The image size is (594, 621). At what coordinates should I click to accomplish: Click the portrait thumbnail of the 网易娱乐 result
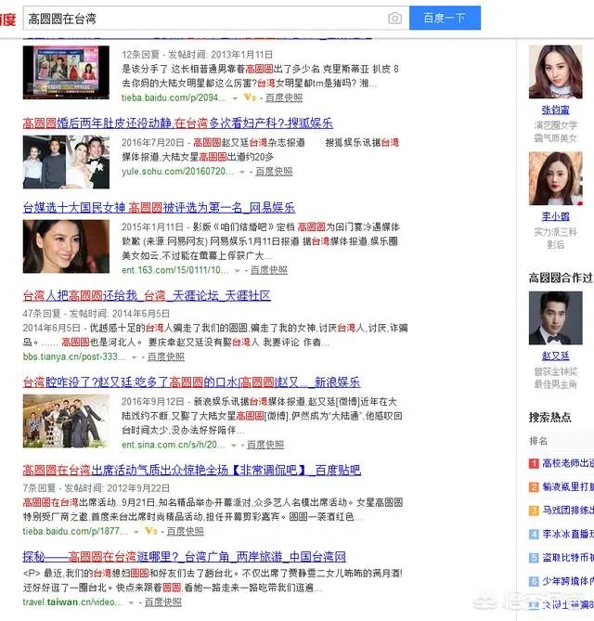(x=66, y=246)
